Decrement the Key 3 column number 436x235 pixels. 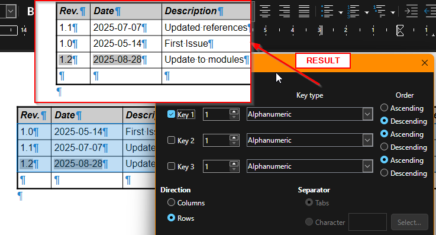pos(234,170)
